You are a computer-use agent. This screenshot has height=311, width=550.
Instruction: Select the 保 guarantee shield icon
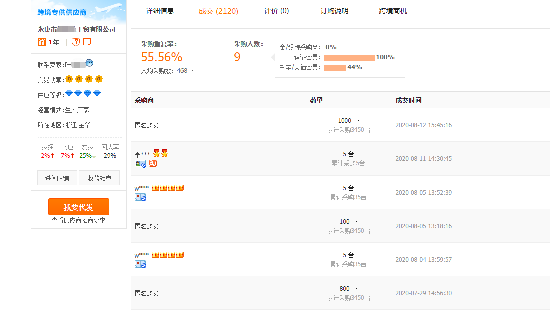(x=75, y=42)
